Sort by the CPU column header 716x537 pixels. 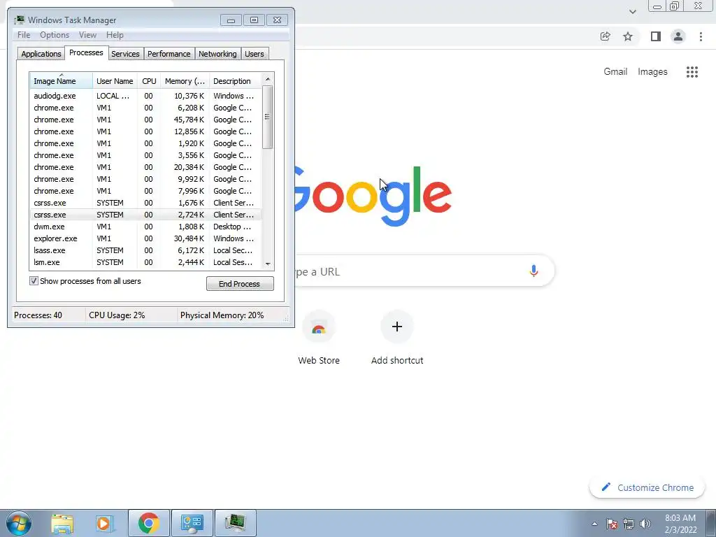click(x=149, y=81)
